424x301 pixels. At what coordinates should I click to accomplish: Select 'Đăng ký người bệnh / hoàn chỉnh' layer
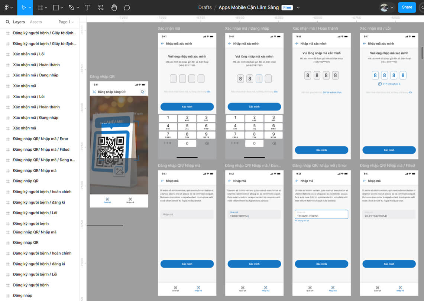coord(42,192)
